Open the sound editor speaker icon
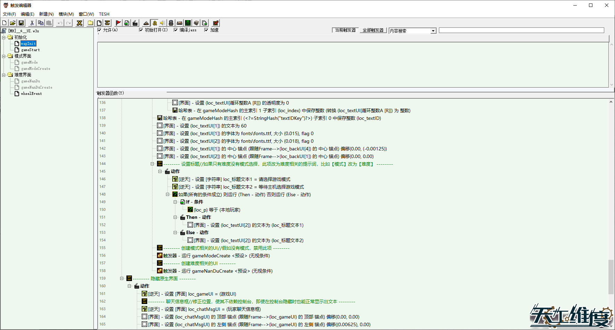Image resolution: width=615 pixels, height=330 pixels. (x=163, y=23)
